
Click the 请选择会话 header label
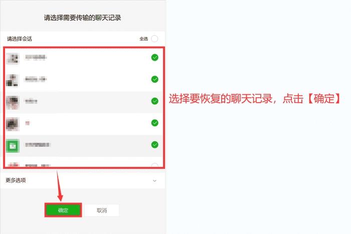pyautogui.click(x=20, y=39)
